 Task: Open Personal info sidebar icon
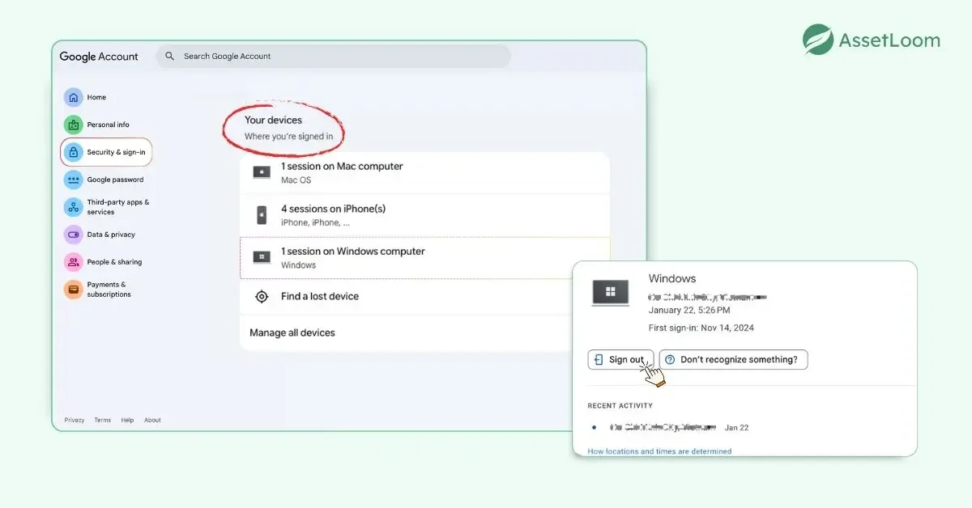74,125
